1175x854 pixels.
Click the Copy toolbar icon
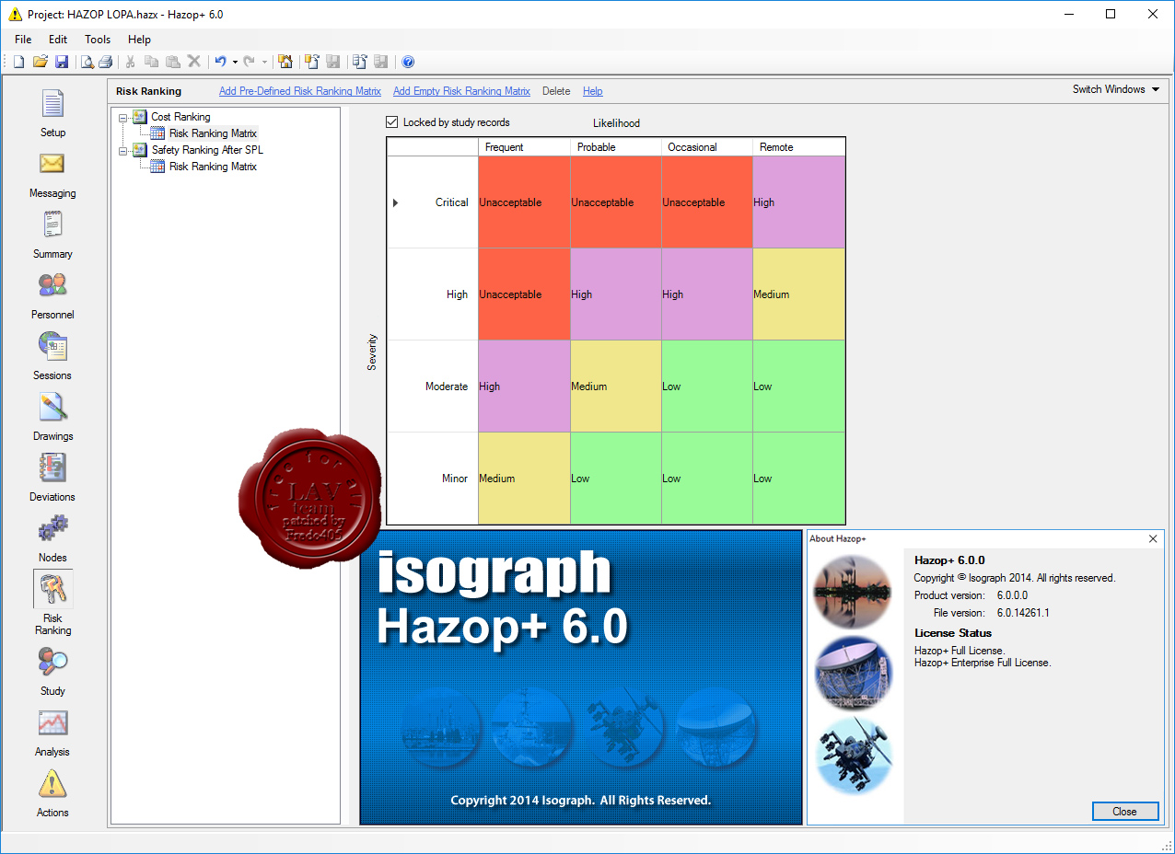pyautogui.click(x=152, y=62)
